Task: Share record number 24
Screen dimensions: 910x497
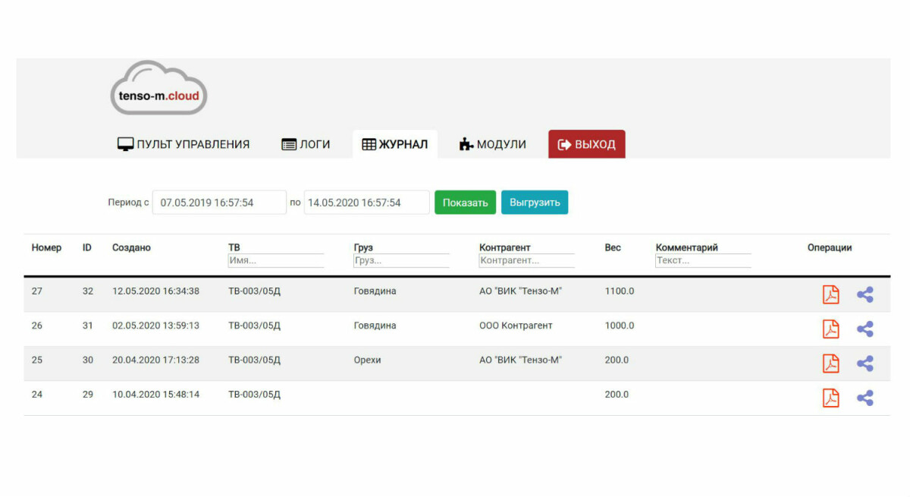Action: point(864,398)
